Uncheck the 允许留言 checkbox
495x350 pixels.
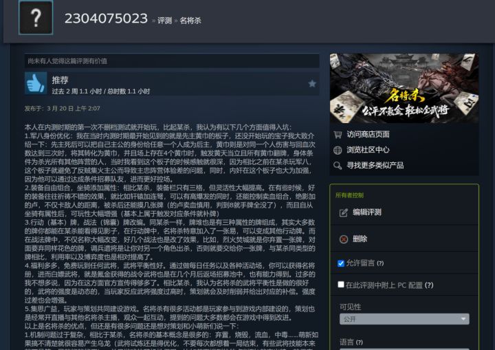340,263
